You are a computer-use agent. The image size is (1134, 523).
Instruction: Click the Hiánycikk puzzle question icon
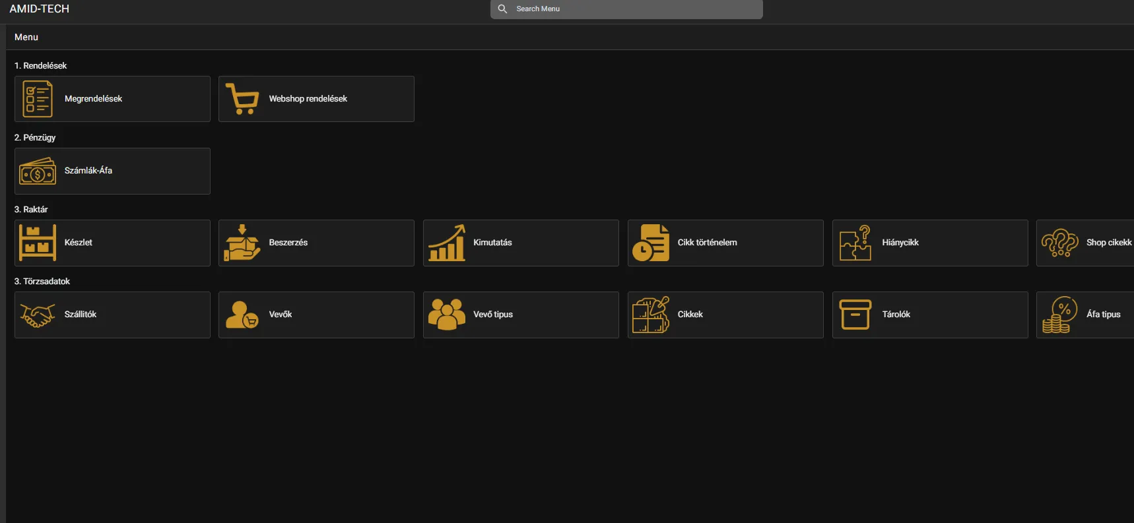[855, 243]
